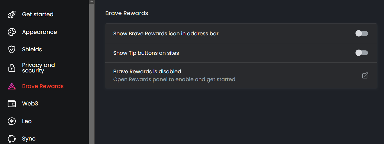Click the sidebar vertical scrollbar
The image size is (384, 144).
(x=92, y=72)
